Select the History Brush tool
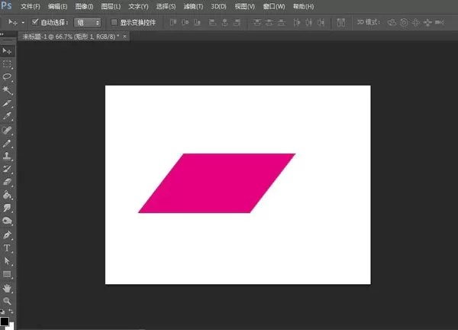 pyautogui.click(x=7, y=169)
